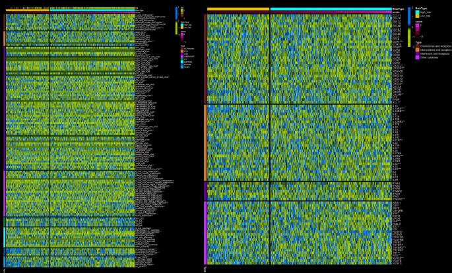Image resolution: width=452 pixels, height=273 pixels.
Task: Click the CXCL10 row label
Action: coord(397,71)
